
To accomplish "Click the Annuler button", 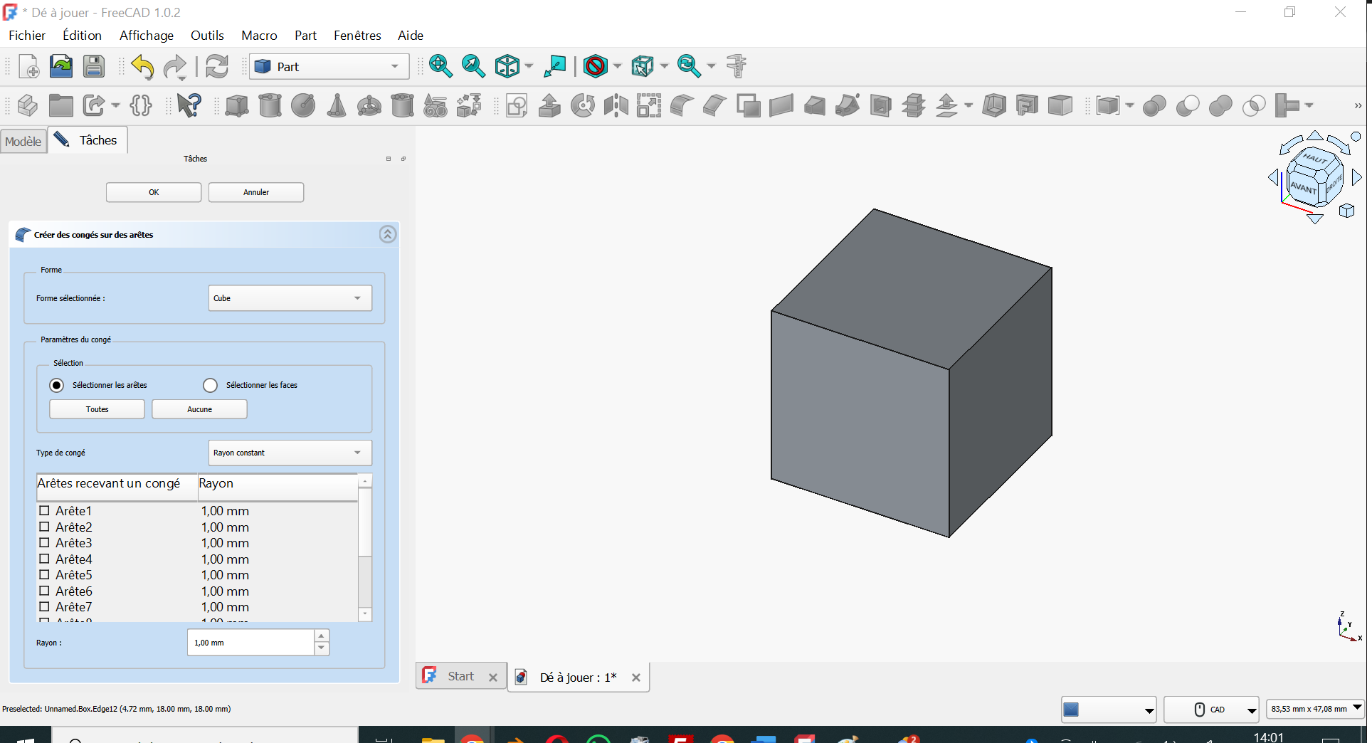I will (256, 192).
